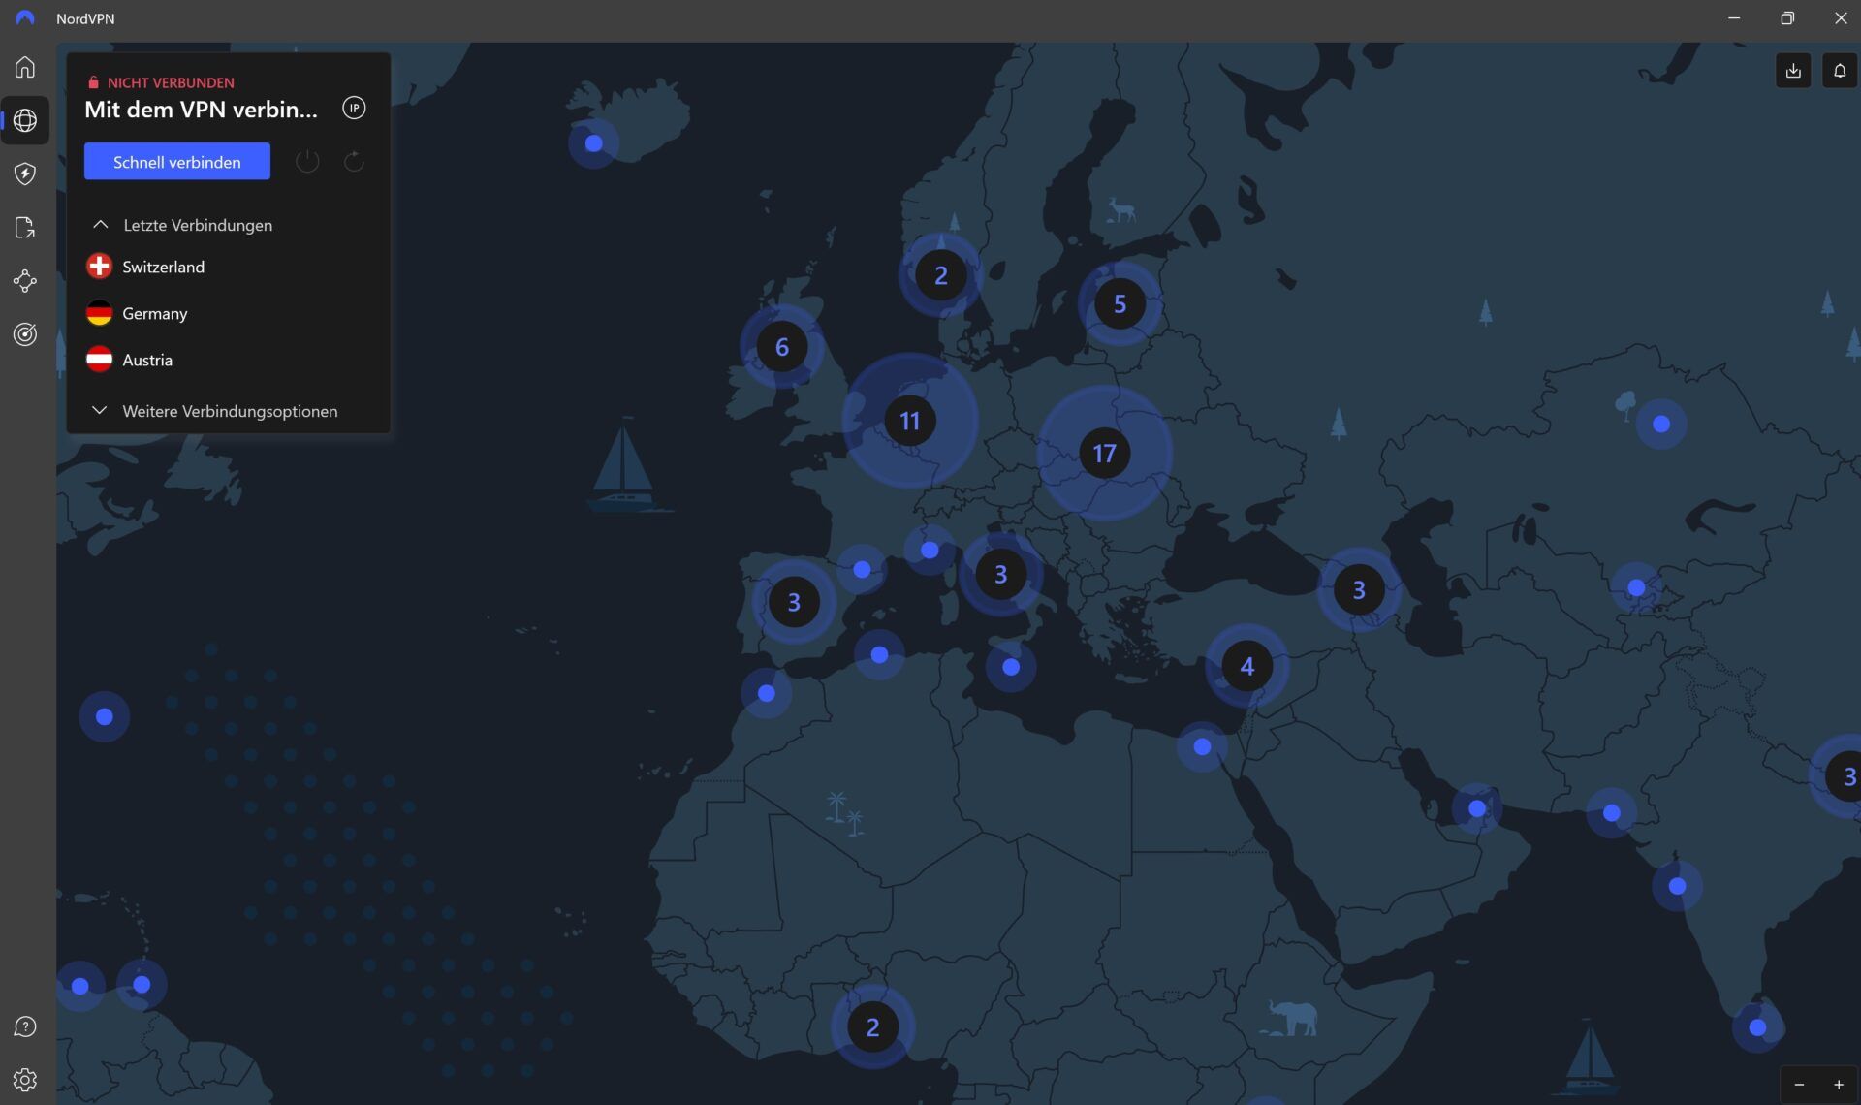The height and width of the screenshot is (1105, 1861).
Task: Open the 5 server cluster near Baltics
Action: click(1120, 304)
